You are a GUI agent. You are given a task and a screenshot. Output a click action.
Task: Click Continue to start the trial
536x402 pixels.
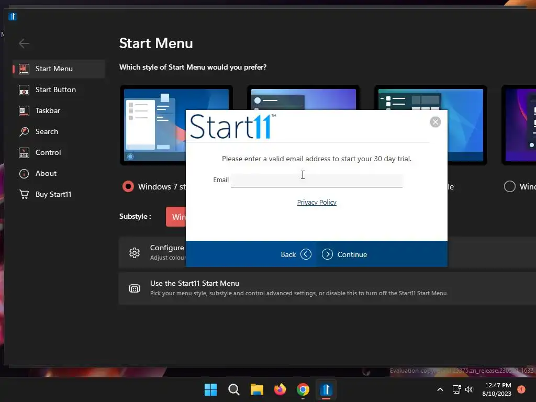344,254
